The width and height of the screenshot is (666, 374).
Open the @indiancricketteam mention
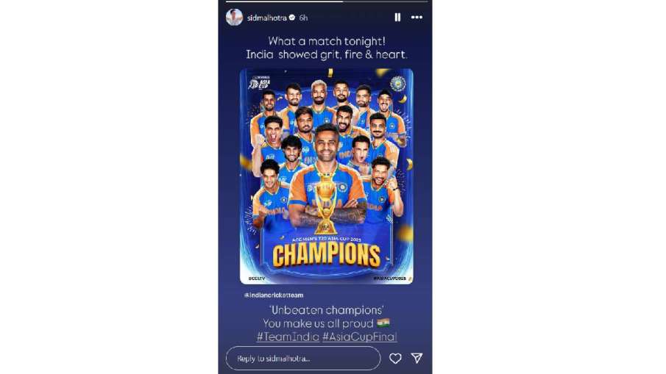tap(274, 295)
